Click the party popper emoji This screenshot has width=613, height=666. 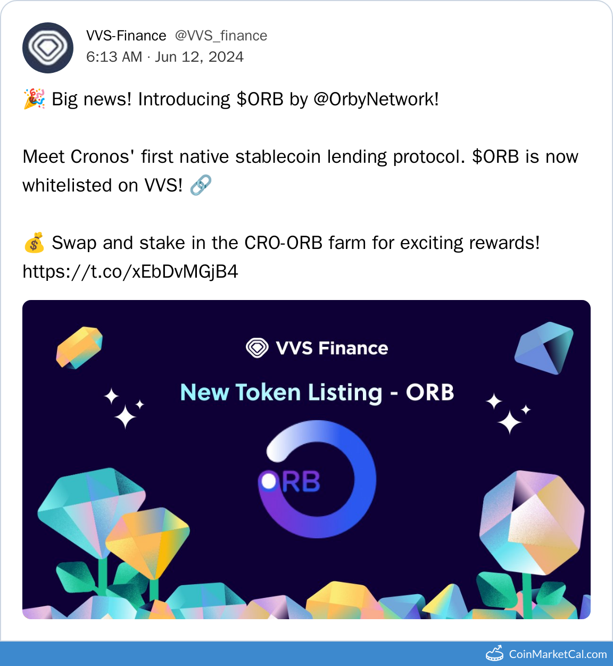pos(34,99)
